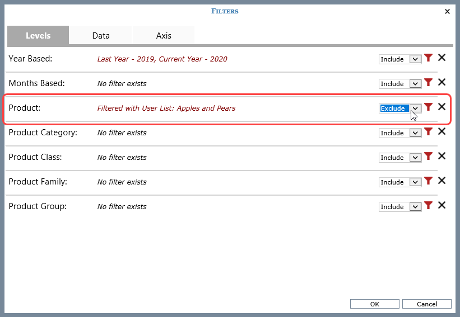Open Include dropdown on Product Group row
460x317 pixels.
click(x=415, y=207)
